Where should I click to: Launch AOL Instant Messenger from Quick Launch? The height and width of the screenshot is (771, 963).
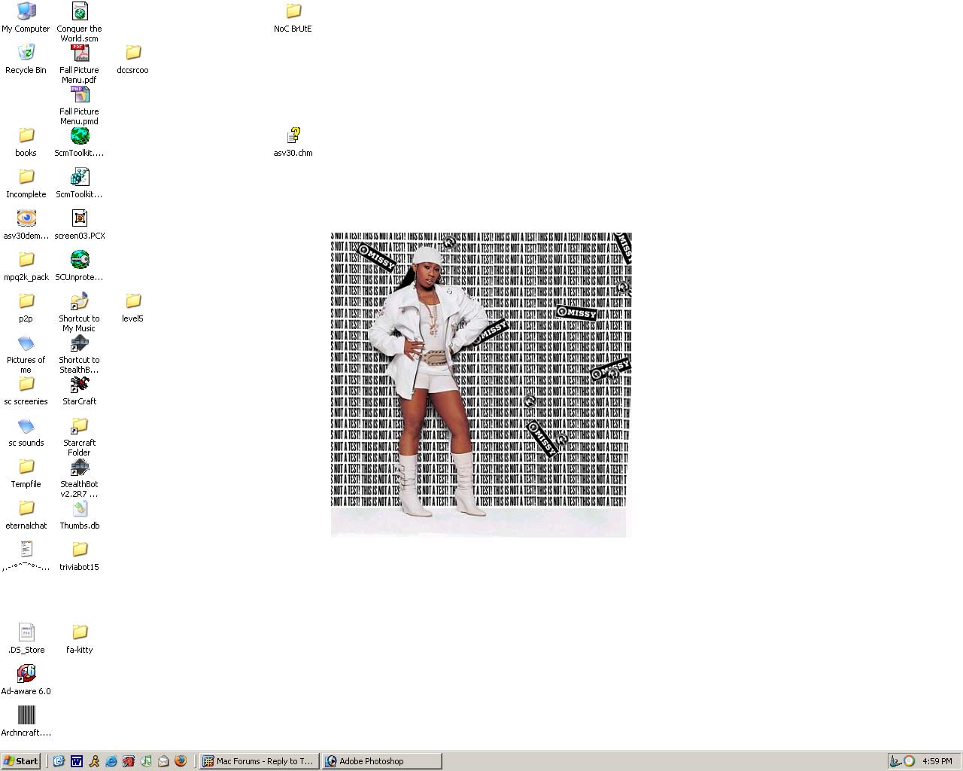94,761
